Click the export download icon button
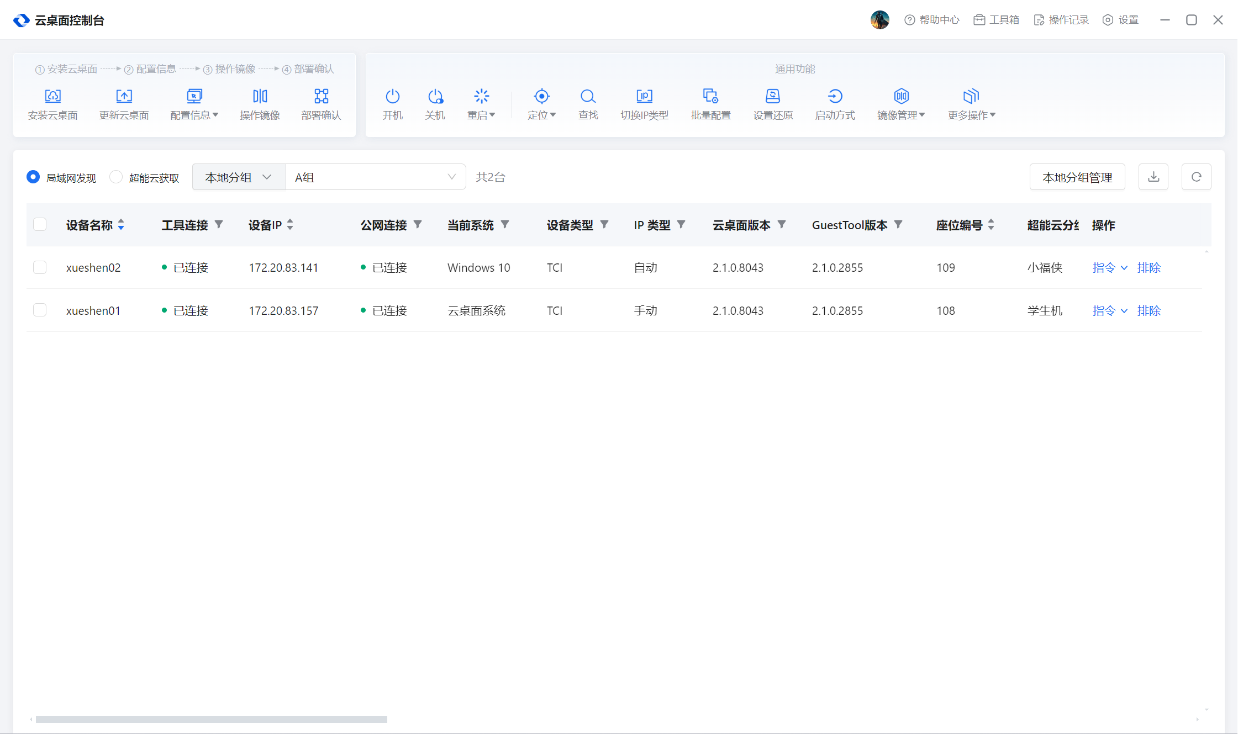1238x734 pixels. pos(1153,177)
